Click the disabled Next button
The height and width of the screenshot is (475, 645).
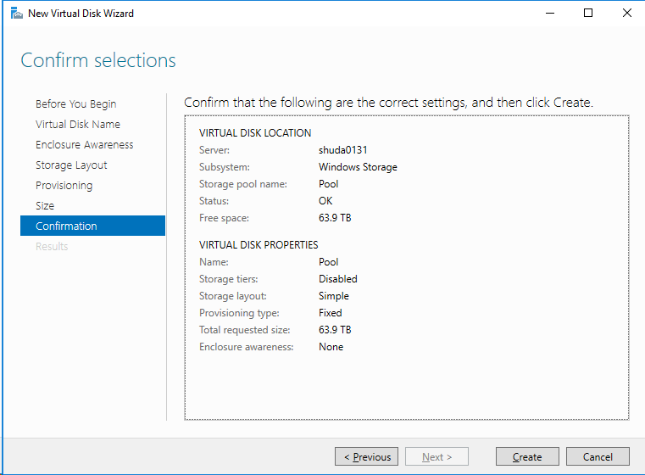click(x=436, y=456)
